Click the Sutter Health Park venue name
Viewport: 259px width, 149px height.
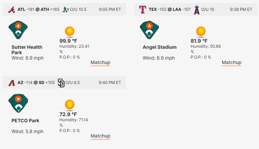tap(27, 50)
